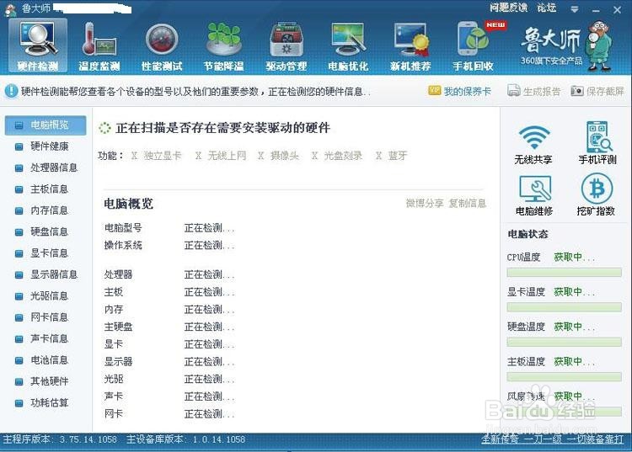
Task: Click the blue info icon in hint bar
Action: point(11,91)
